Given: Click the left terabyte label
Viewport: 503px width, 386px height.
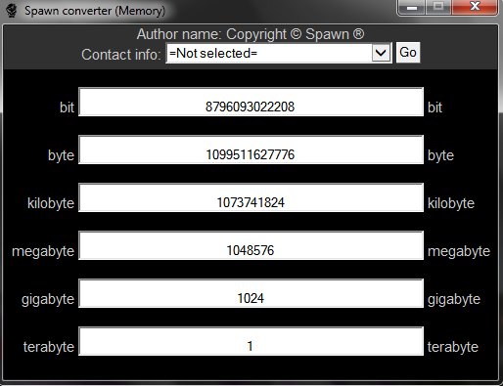Looking at the screenshot, I should [x=49, y=347].
